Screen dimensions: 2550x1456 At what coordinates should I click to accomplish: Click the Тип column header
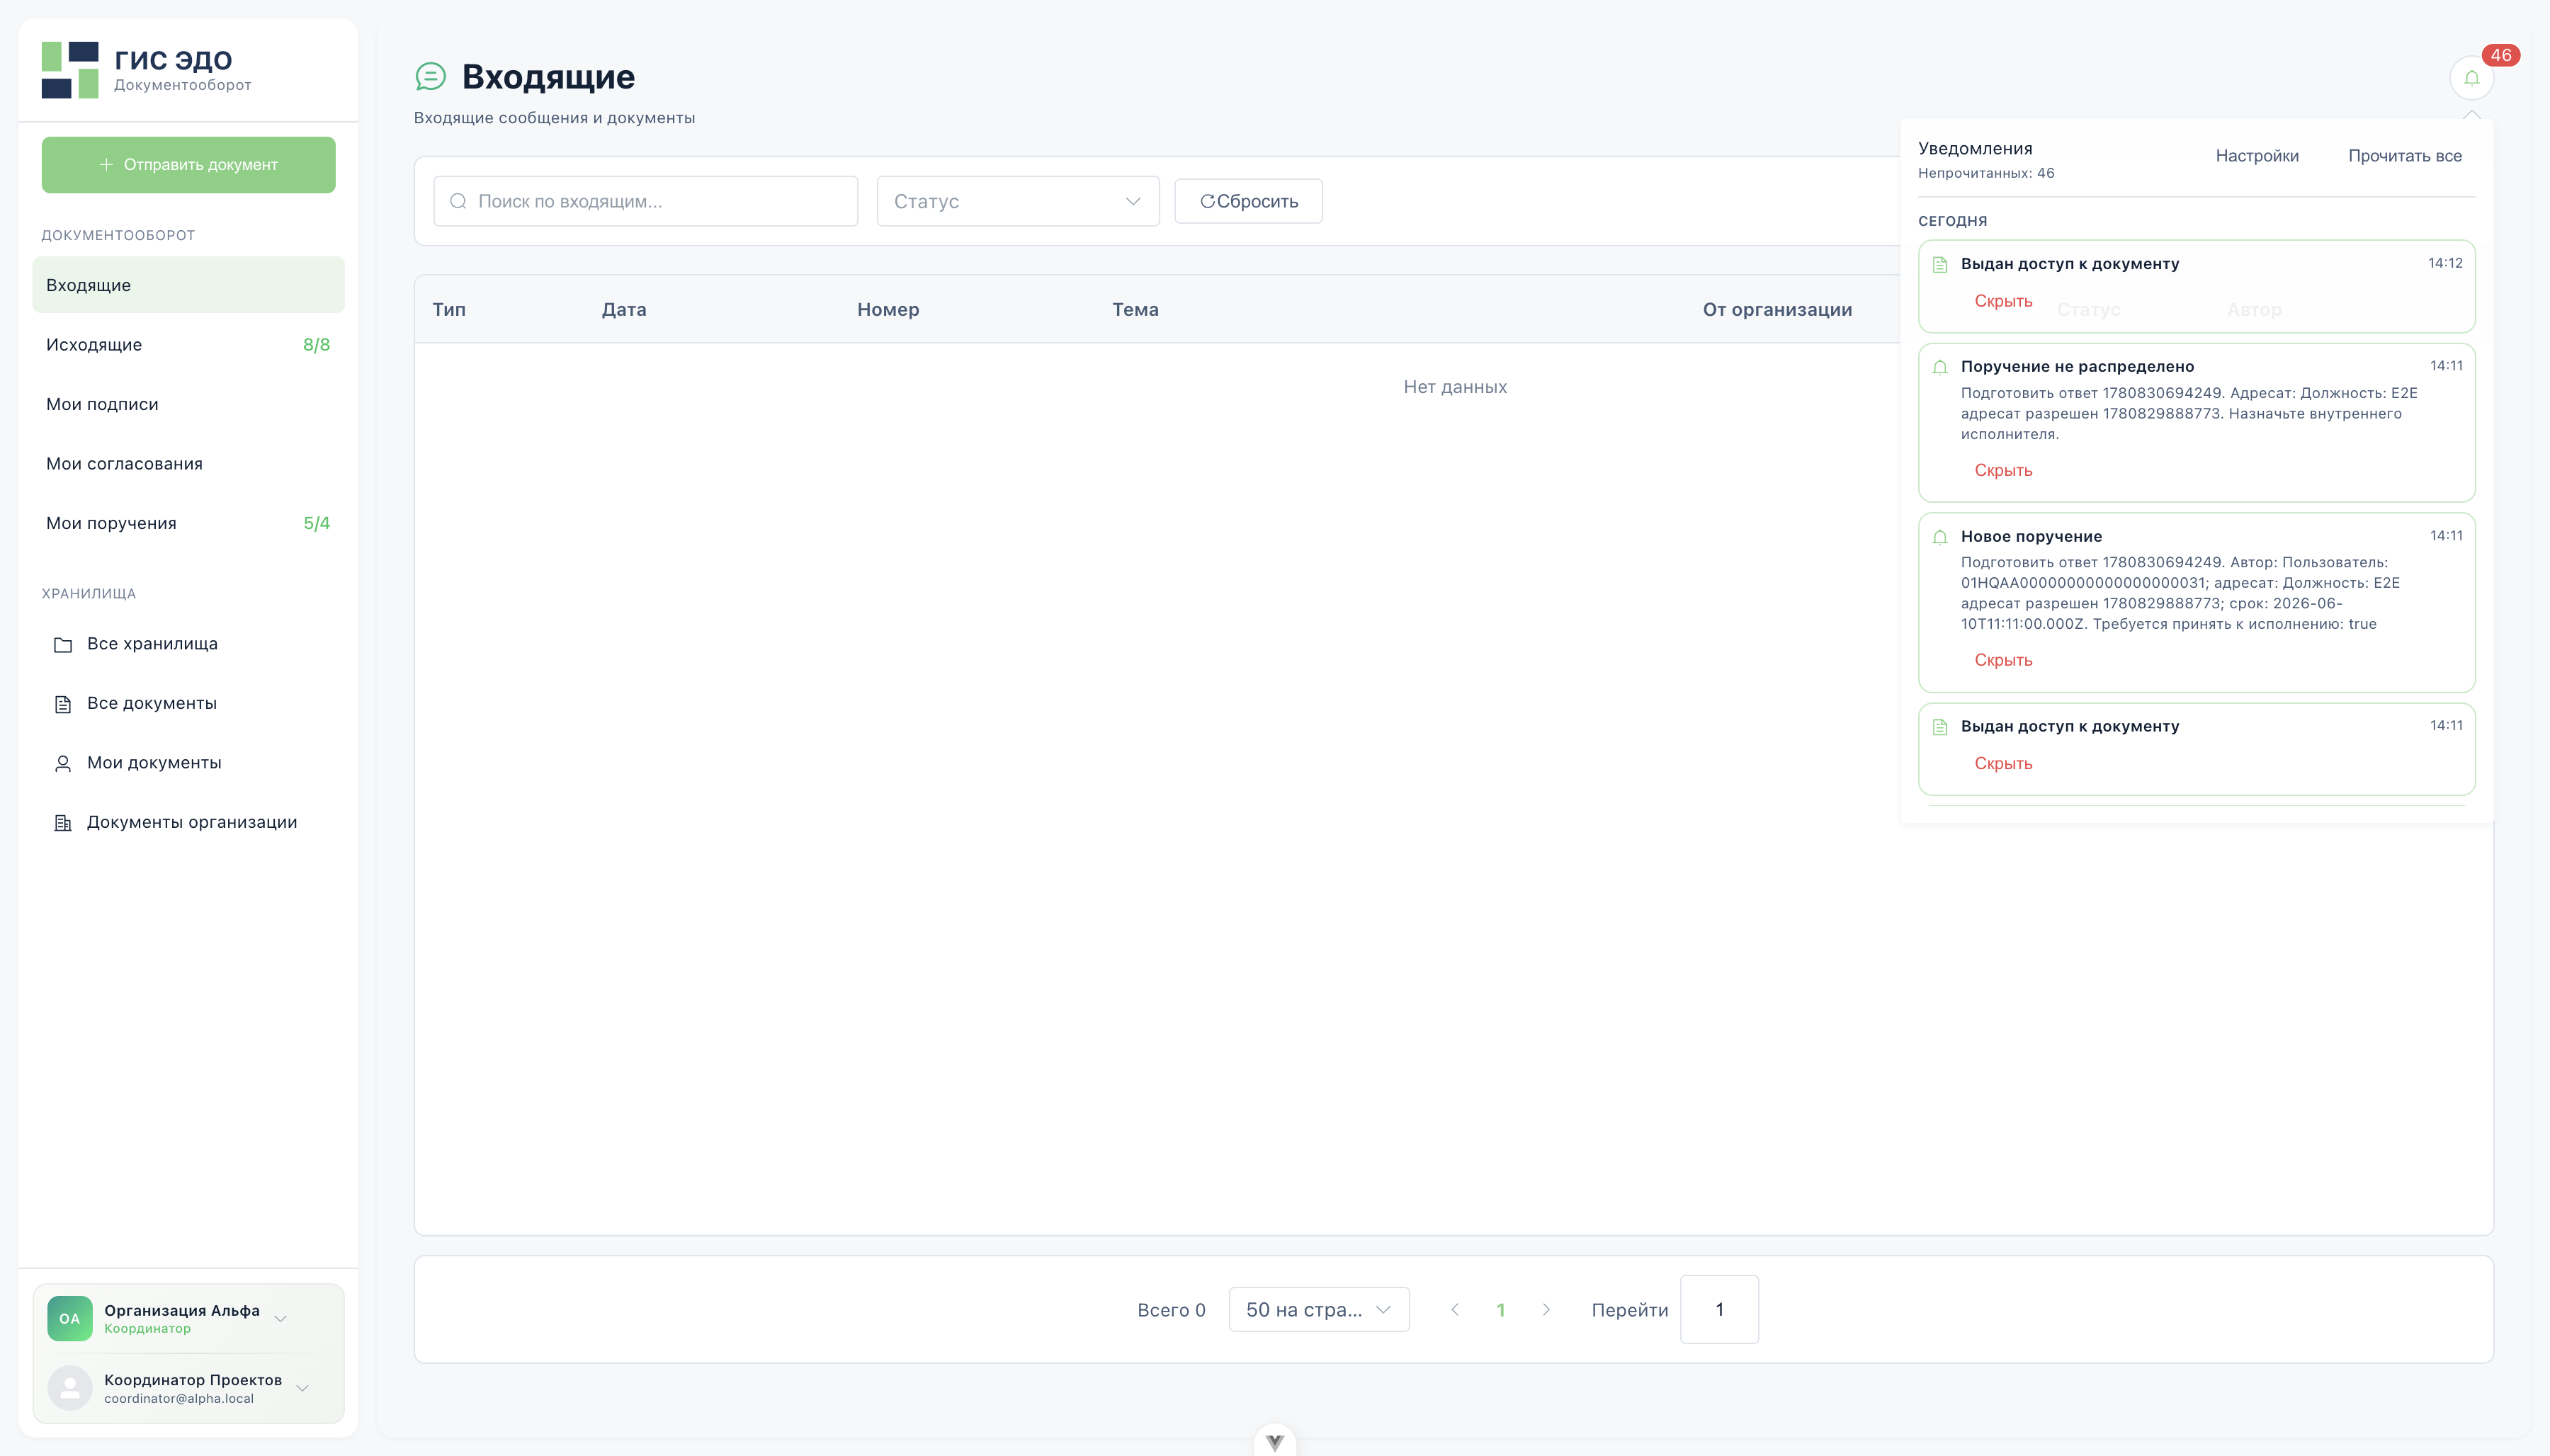point(449,310)
